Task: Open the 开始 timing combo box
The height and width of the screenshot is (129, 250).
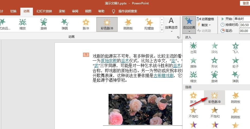Action: 242,19
